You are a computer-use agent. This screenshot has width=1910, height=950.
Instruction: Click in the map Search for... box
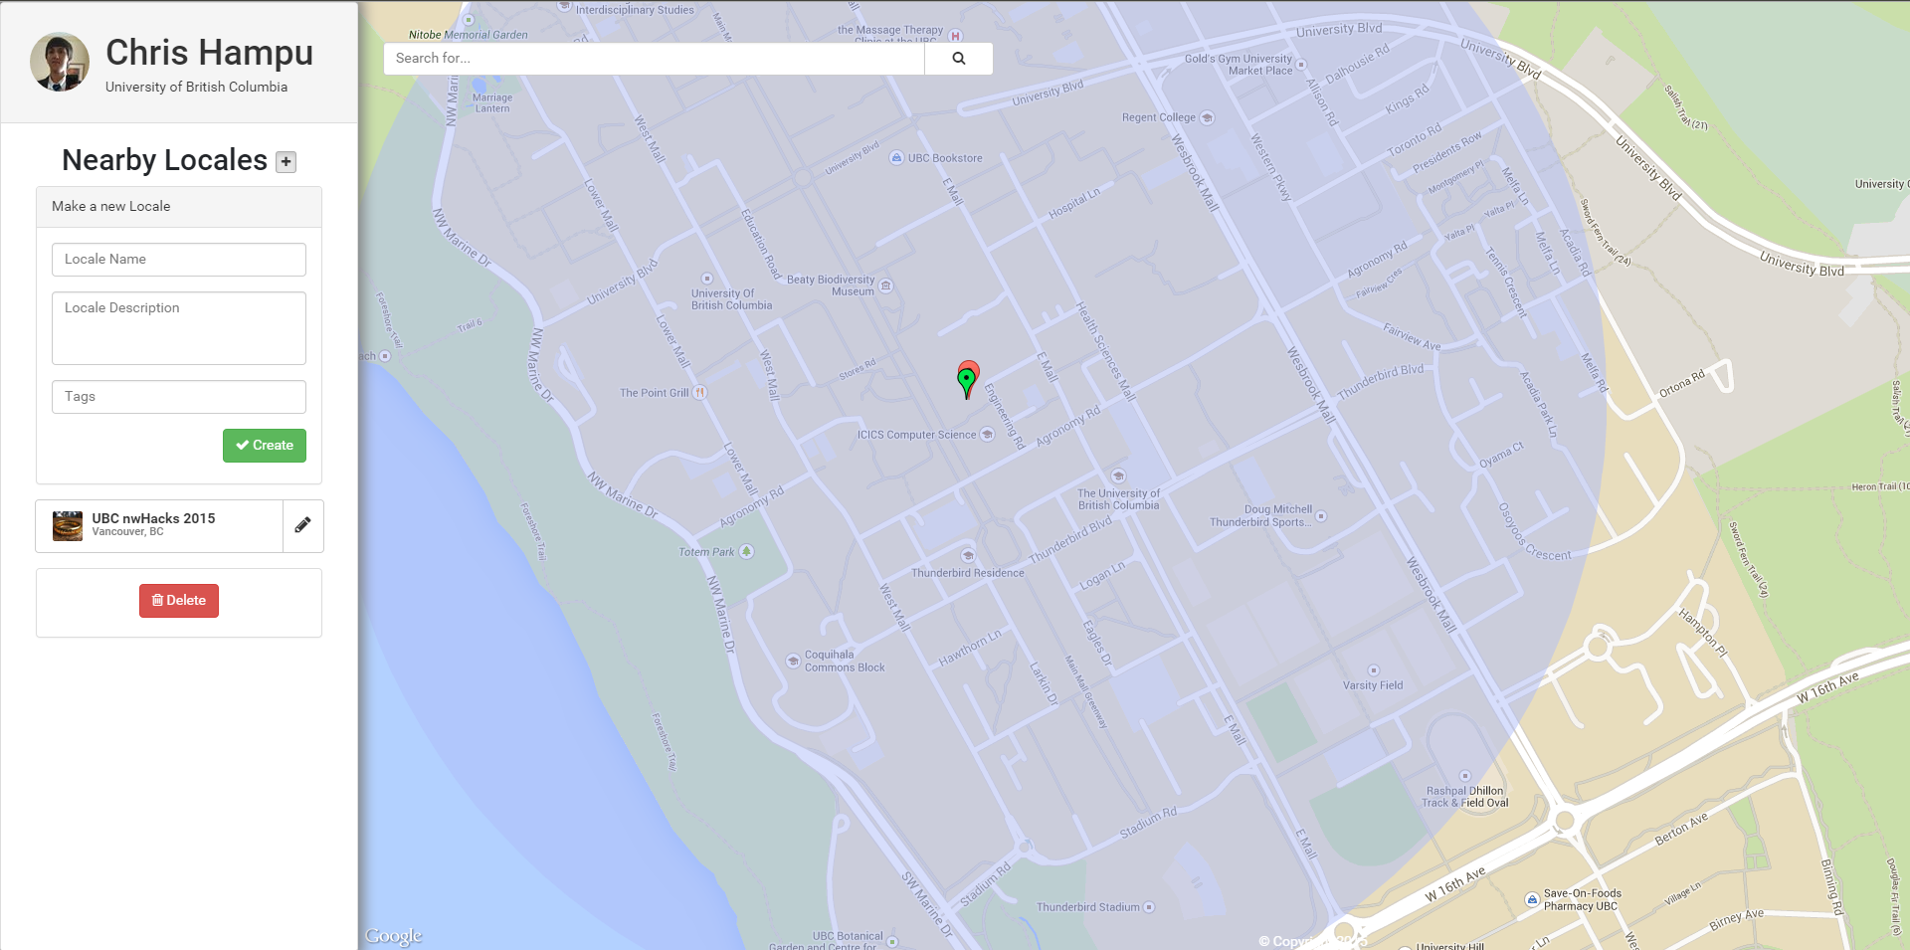(654, 59)
